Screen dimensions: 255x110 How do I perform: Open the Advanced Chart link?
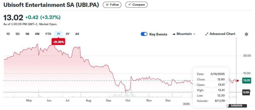pyautogui.click(x=220, y=34)
